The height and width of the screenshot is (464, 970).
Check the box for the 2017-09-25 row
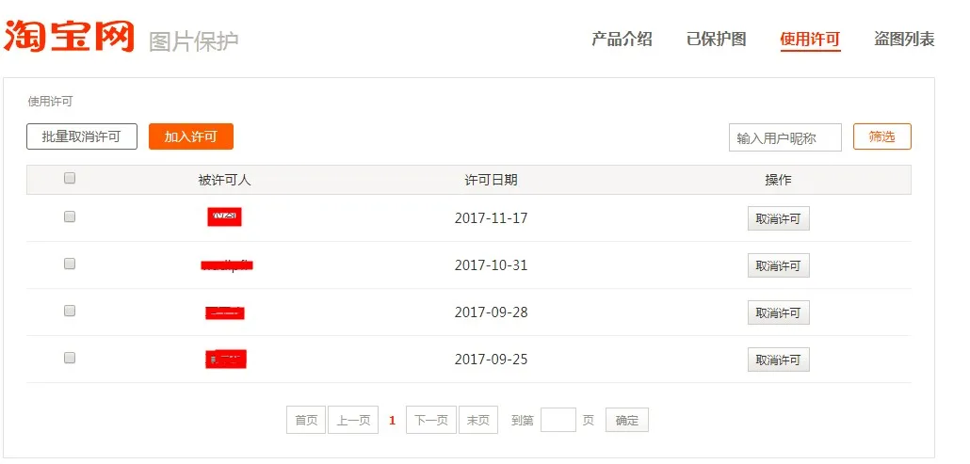(x=70, y=358)
